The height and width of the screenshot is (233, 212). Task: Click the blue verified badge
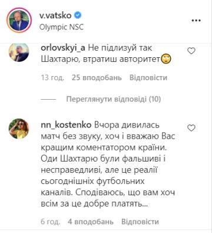click(x=78, y=15)
